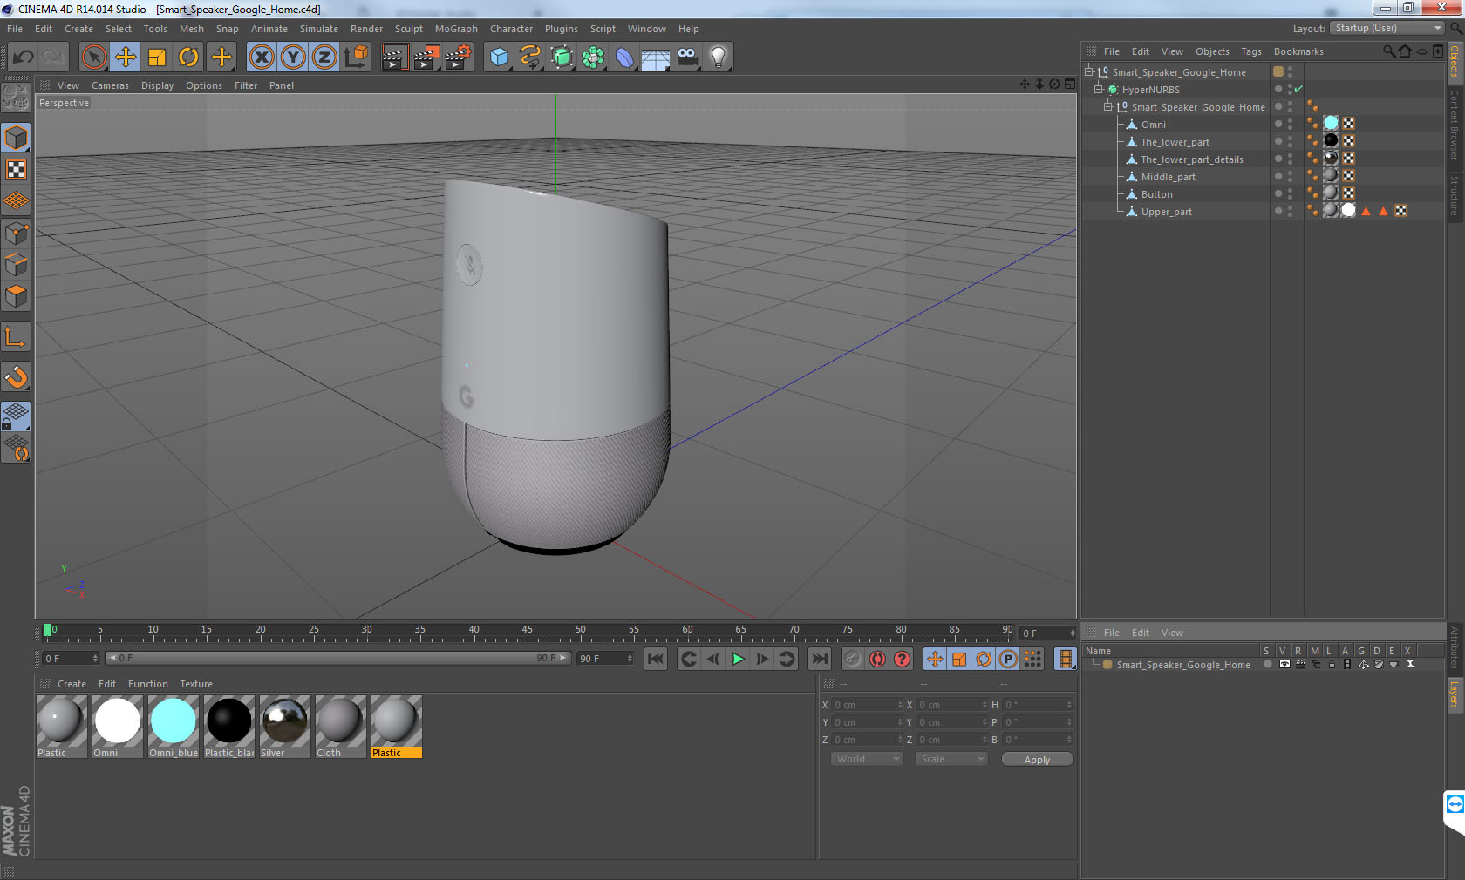This screenshot has height=880, width=1465.
Task: Enable the Snap magnet icon
Action: pyautogui.click(x=17, y=377)
